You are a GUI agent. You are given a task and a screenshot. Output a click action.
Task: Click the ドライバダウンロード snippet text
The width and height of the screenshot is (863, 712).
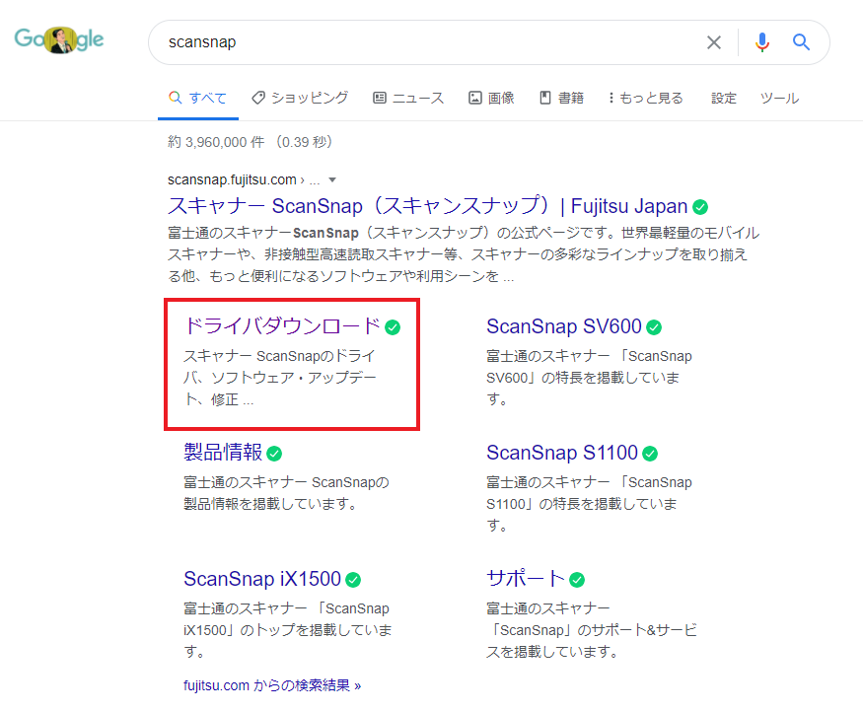tap(279, 378)
